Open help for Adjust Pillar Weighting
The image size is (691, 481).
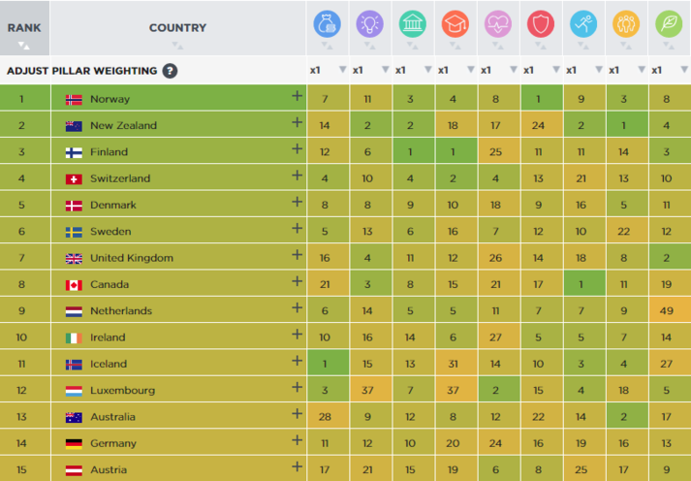(x=170, y=71)
